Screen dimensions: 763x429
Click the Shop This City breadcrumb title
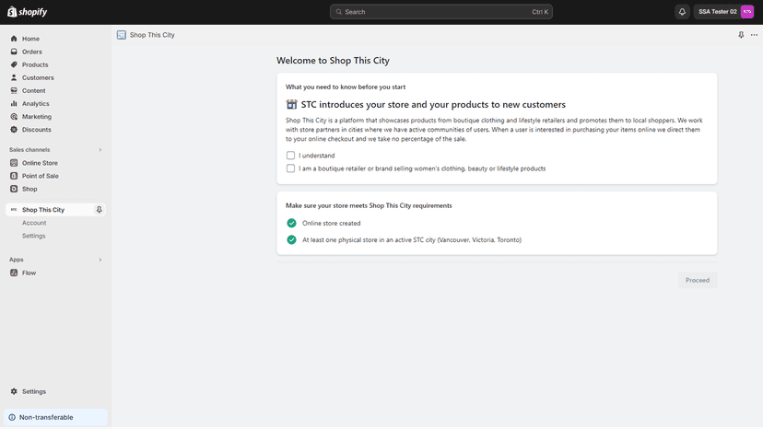coord(152,35)
